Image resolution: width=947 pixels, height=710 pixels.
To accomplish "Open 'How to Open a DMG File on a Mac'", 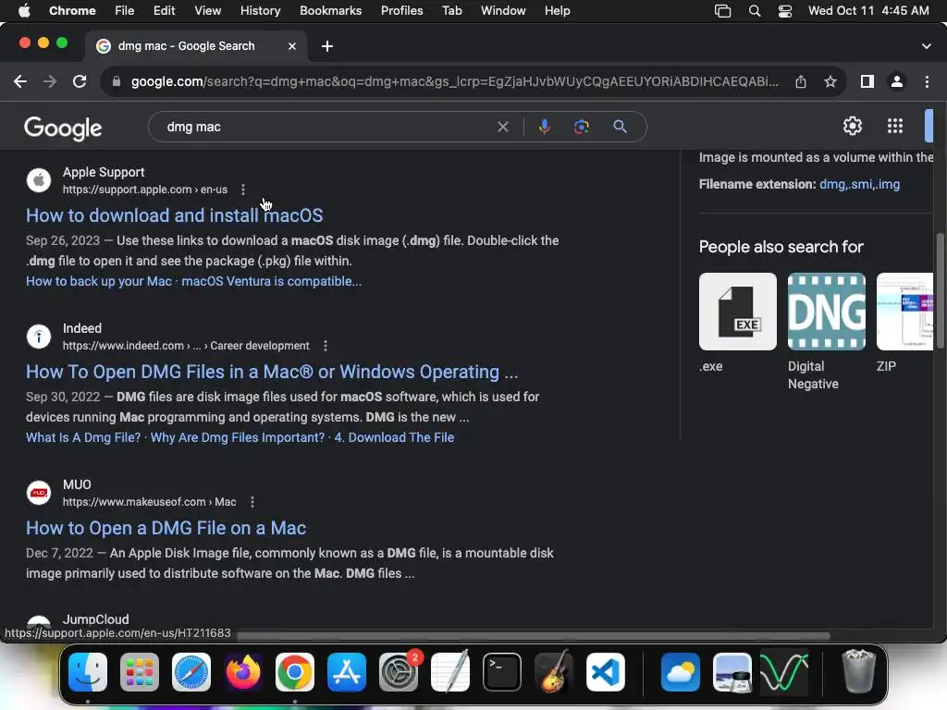I will pyautogui.click(x=166, y=528).
